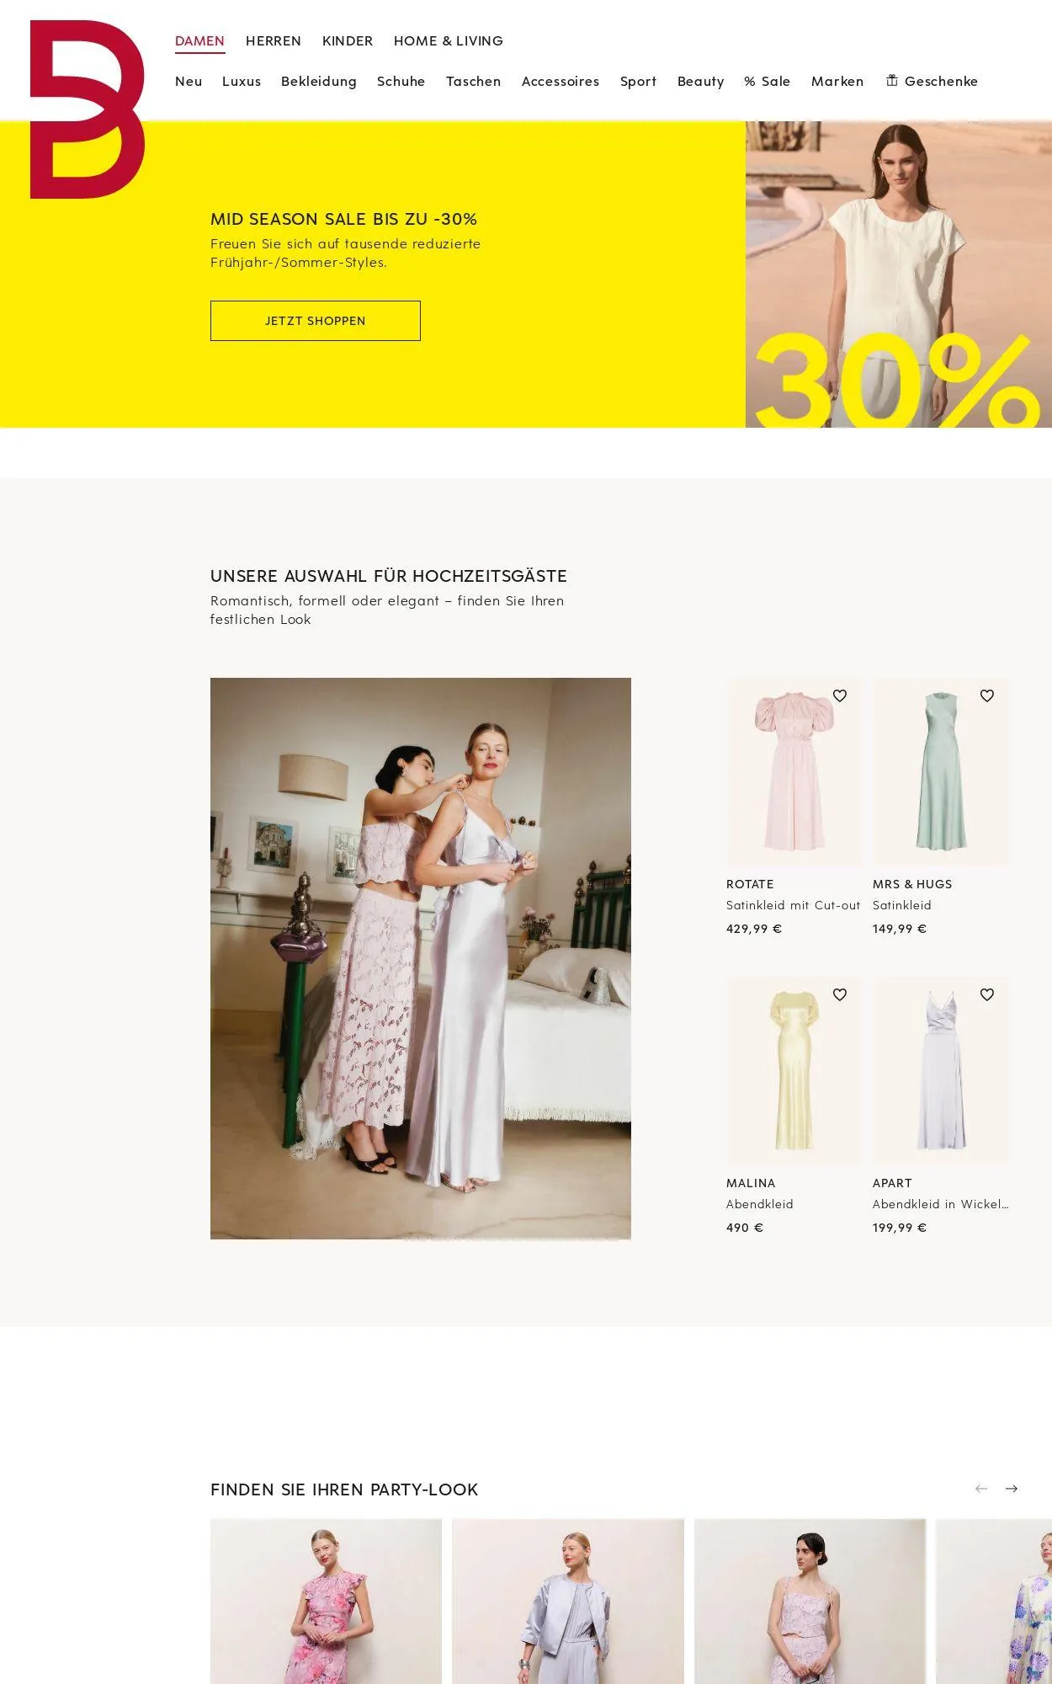Screen dimensions: 1052x1684
Task: Select the mint green MRS & HUGS dress image
Action: click(941, 772)
